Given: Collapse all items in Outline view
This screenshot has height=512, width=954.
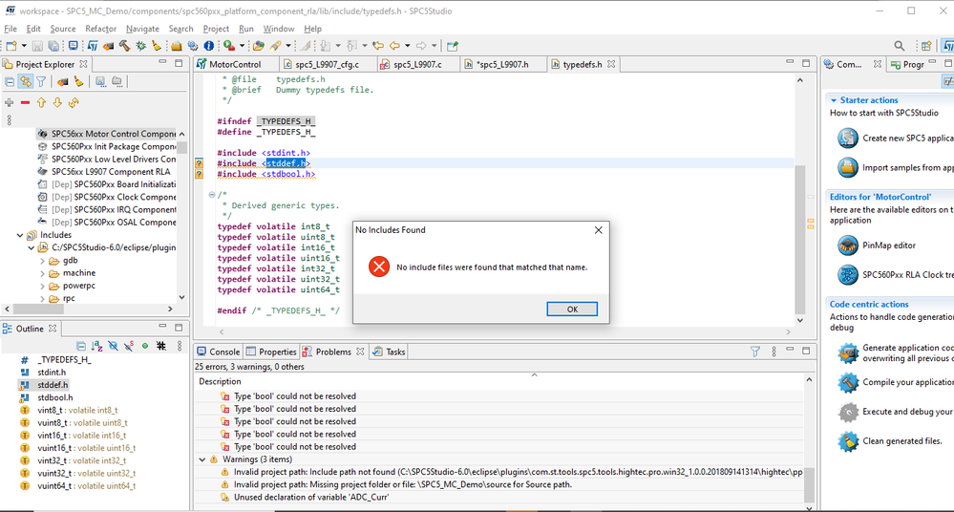Looking at the screenshot, I should click(x=81, y=346).
